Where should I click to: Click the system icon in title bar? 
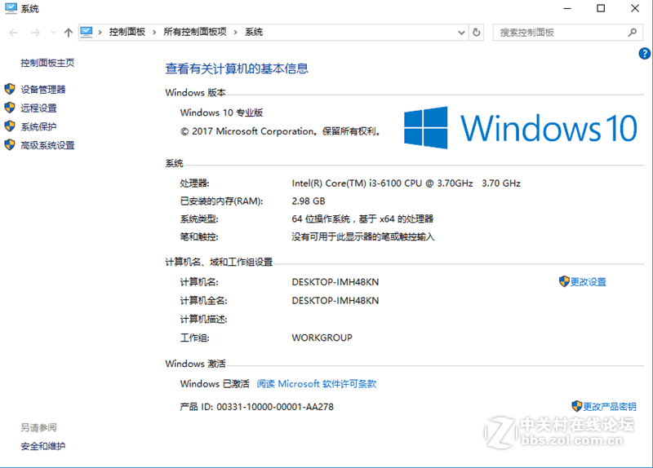[x=11, y=8]
